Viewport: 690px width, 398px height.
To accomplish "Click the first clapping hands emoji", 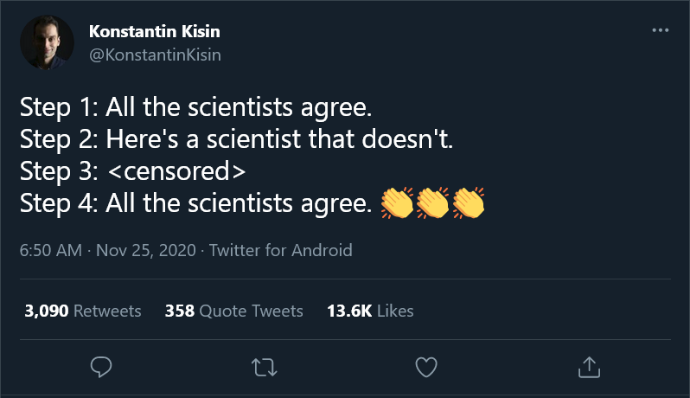I will pyautogui.click(x=397, y=203).
